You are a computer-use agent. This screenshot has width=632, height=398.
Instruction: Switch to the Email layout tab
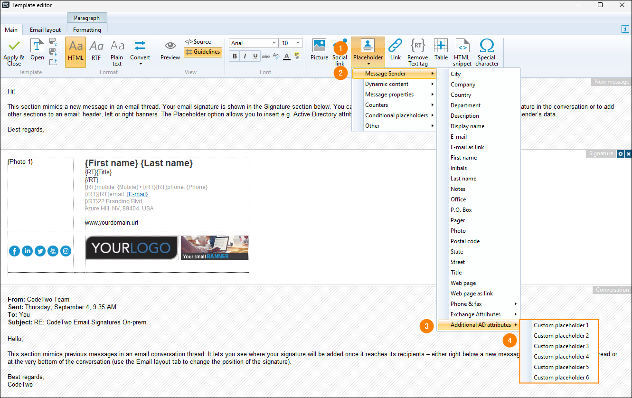pyautogui.click(x=46, y=29)
